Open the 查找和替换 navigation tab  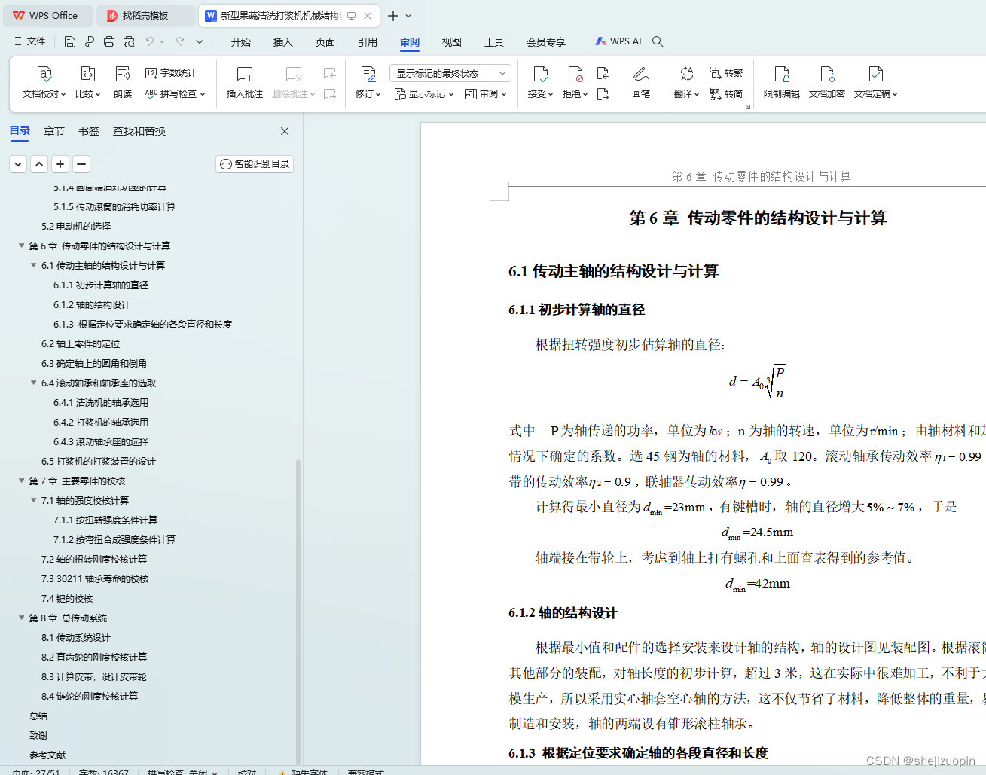139,131
